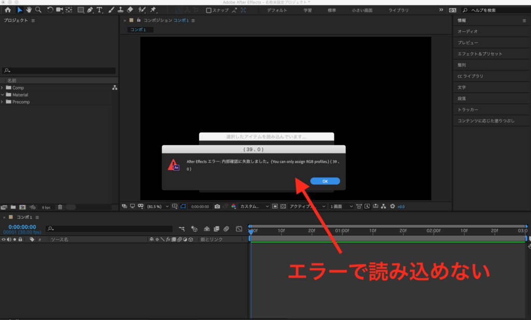Open the コンポ1 composition panel menu
The width and height of the screenshot is (531, 320).
click(193, 21)
